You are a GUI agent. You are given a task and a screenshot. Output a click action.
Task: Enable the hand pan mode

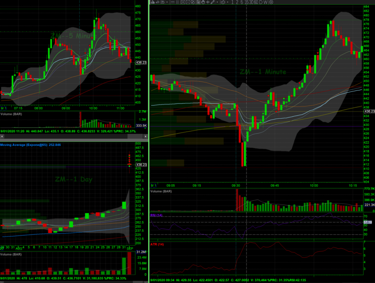pyautogui.click(x=203, y=2)
